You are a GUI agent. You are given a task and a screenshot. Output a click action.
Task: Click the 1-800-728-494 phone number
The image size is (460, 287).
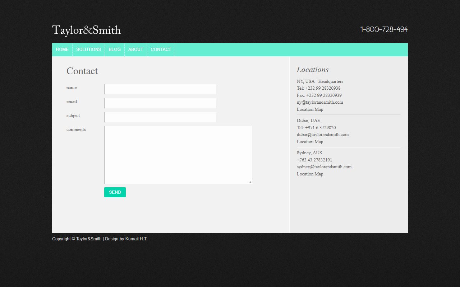coord(384,29)
